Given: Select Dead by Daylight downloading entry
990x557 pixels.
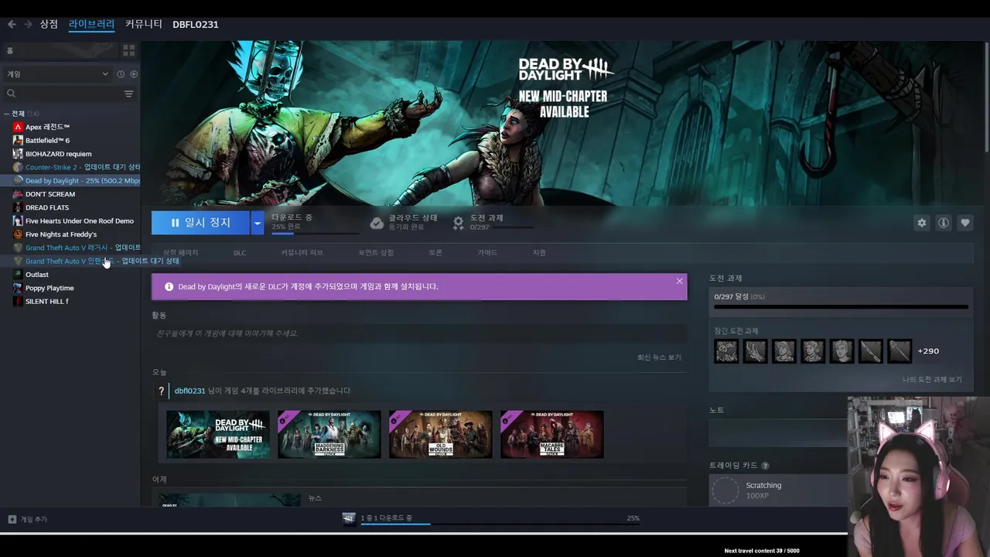Looking at the screenshot, I should click(70, 180).
